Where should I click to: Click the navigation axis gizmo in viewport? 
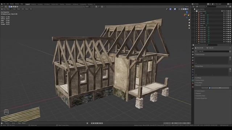tap(187, 14)
